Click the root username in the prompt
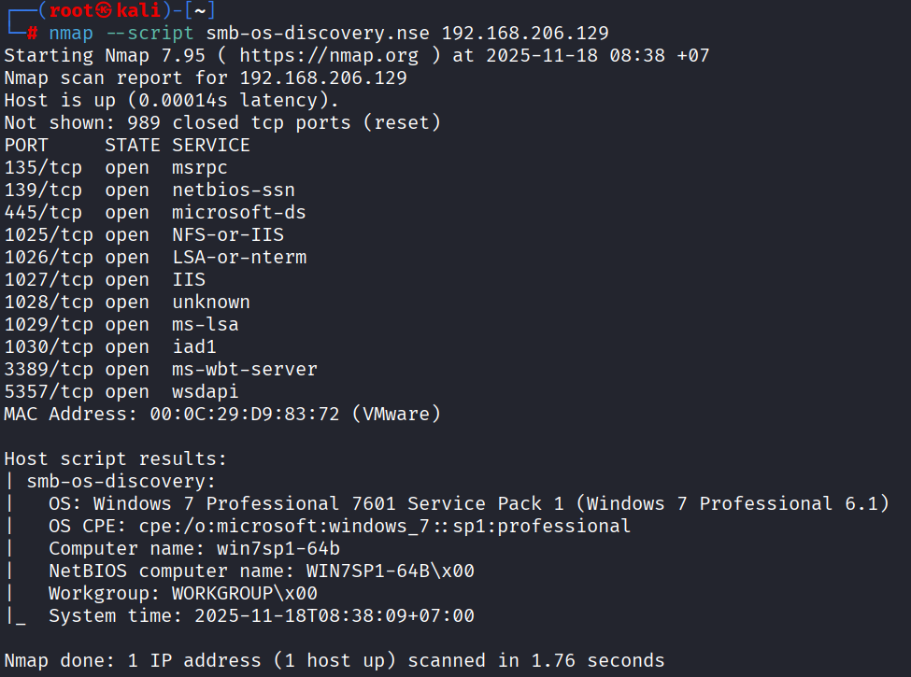911x677 pixels. click(70, 10)
